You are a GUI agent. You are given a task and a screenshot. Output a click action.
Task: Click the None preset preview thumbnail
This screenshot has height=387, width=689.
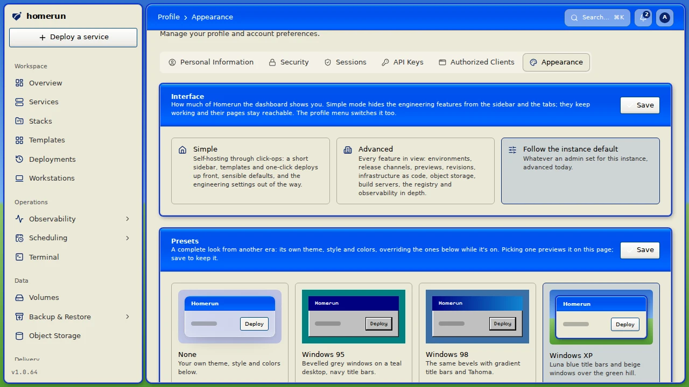tap(230, 317)
